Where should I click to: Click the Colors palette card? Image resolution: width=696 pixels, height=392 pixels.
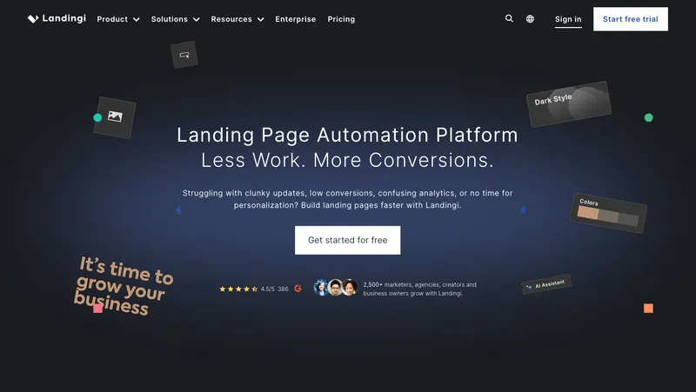point(608,213)
